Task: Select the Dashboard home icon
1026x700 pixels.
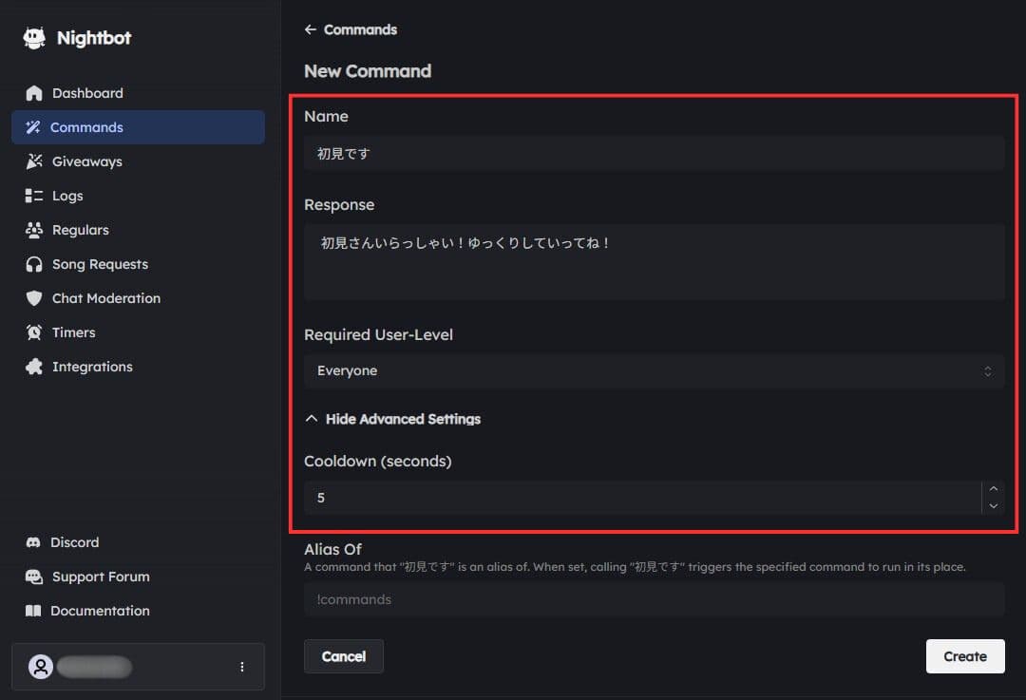Action: 34,93
